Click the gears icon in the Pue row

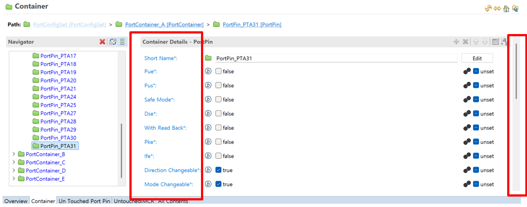click(x=467, y=71)
